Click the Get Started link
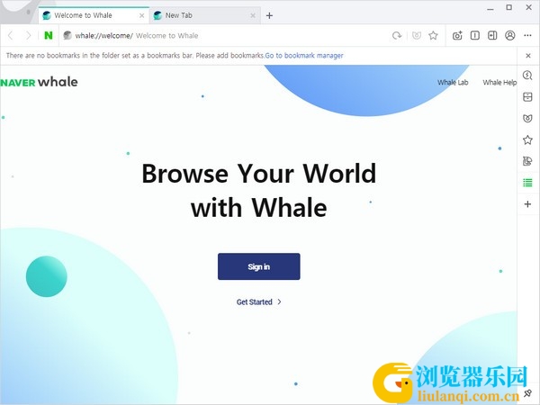This screenshot has width=540, height=405. (x=259, y=302)
